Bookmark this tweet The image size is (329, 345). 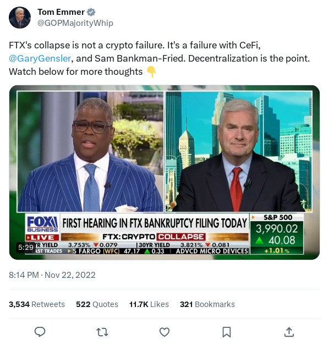coord(227,332)
